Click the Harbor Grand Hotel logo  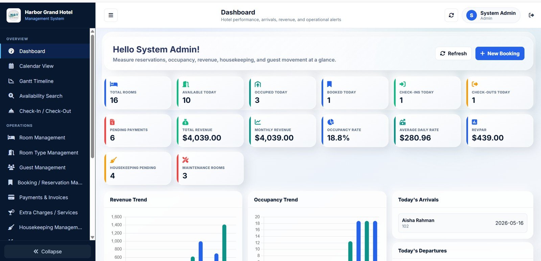pos(14,15)
